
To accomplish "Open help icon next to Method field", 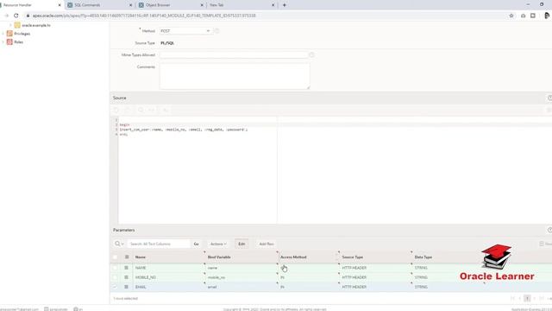I will [216, 31].
